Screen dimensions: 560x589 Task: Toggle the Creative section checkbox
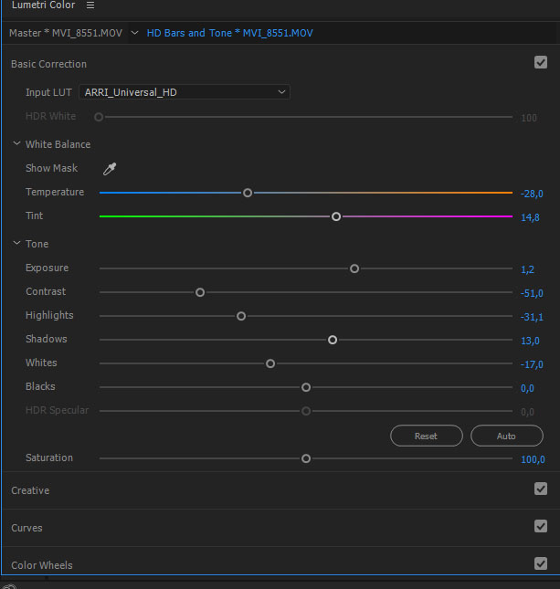point(540,489)
